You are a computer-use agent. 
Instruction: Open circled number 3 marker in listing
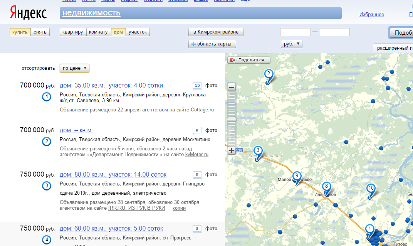point(47,186)
